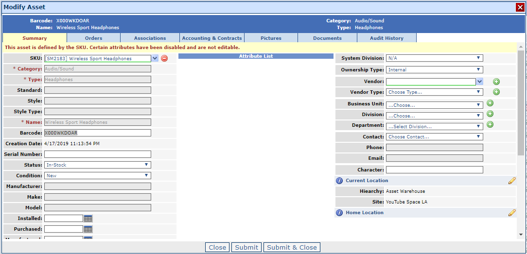Open the Ownership Type dropdown

pyautogui.click(x=434, y=70)
